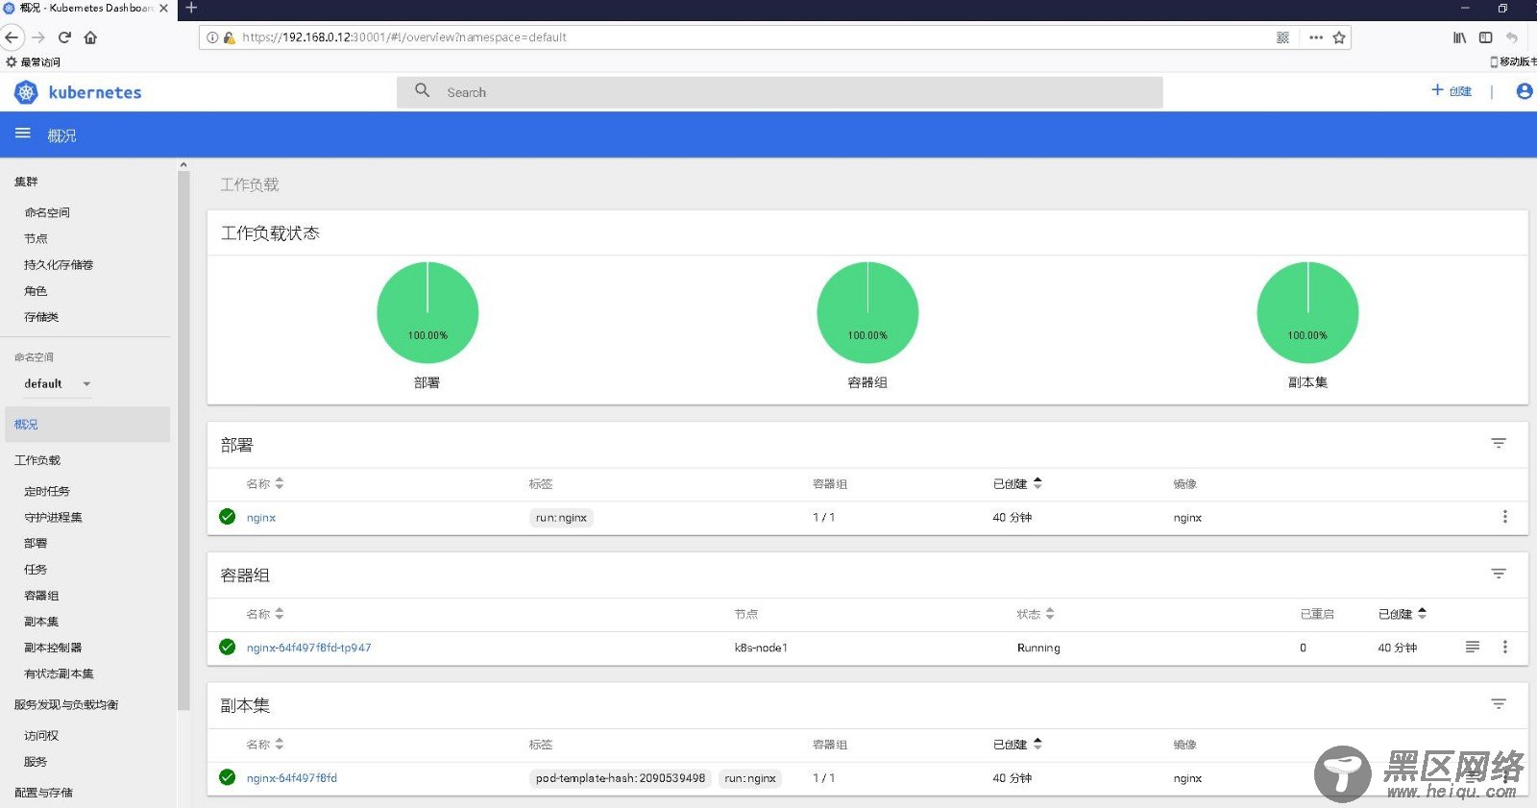Select 节点 in the sidebar

click(x=36, y=238)
